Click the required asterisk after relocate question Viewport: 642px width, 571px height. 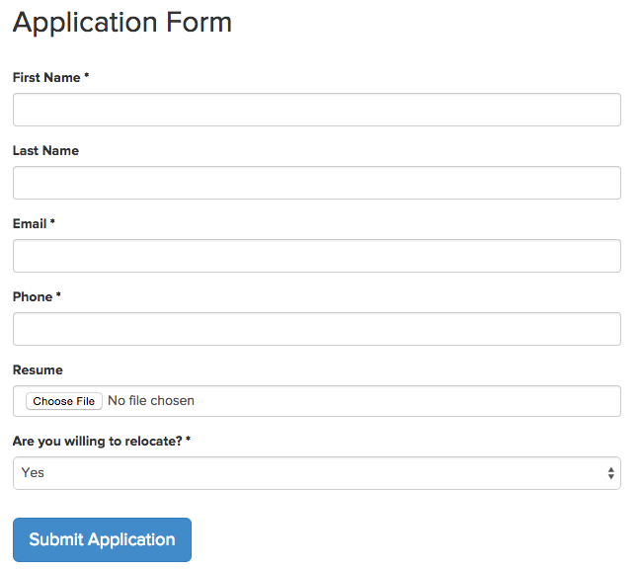tap(188, 440)
